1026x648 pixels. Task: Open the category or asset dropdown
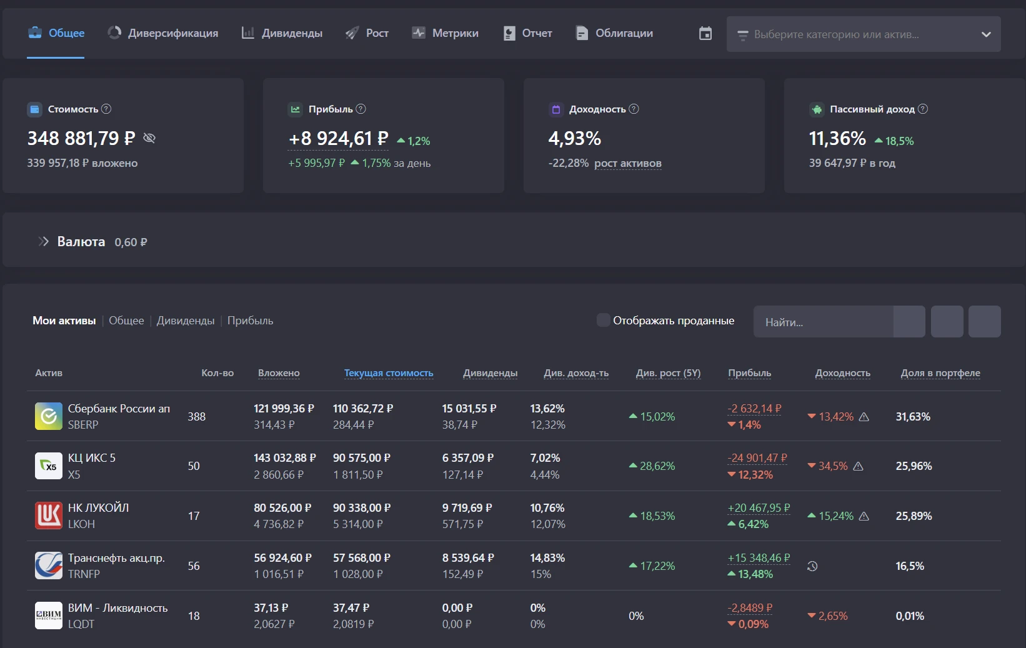coord(864,34)
